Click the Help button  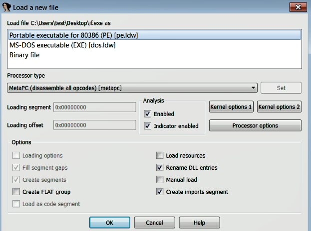click(x=199, y=223)
